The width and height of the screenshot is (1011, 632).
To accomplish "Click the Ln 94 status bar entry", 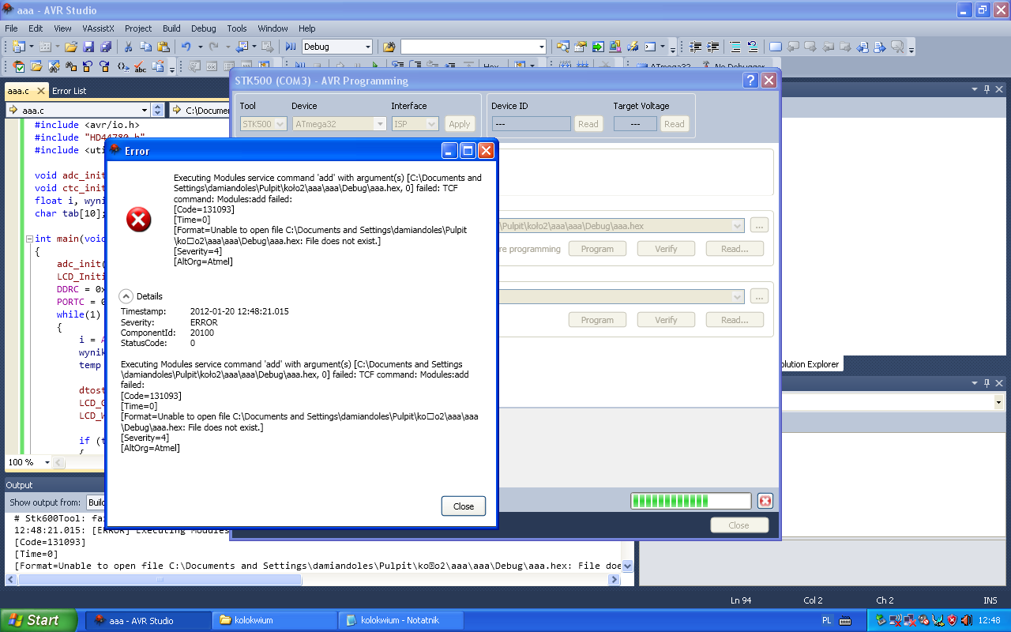I will (741, 600).
